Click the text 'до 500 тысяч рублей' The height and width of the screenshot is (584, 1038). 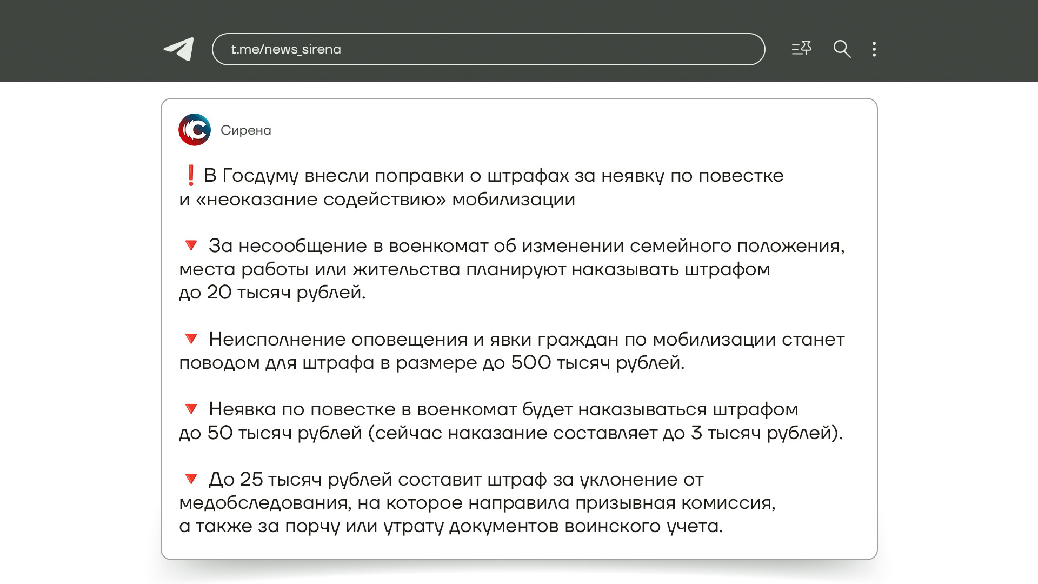click(x=583, y=363)
